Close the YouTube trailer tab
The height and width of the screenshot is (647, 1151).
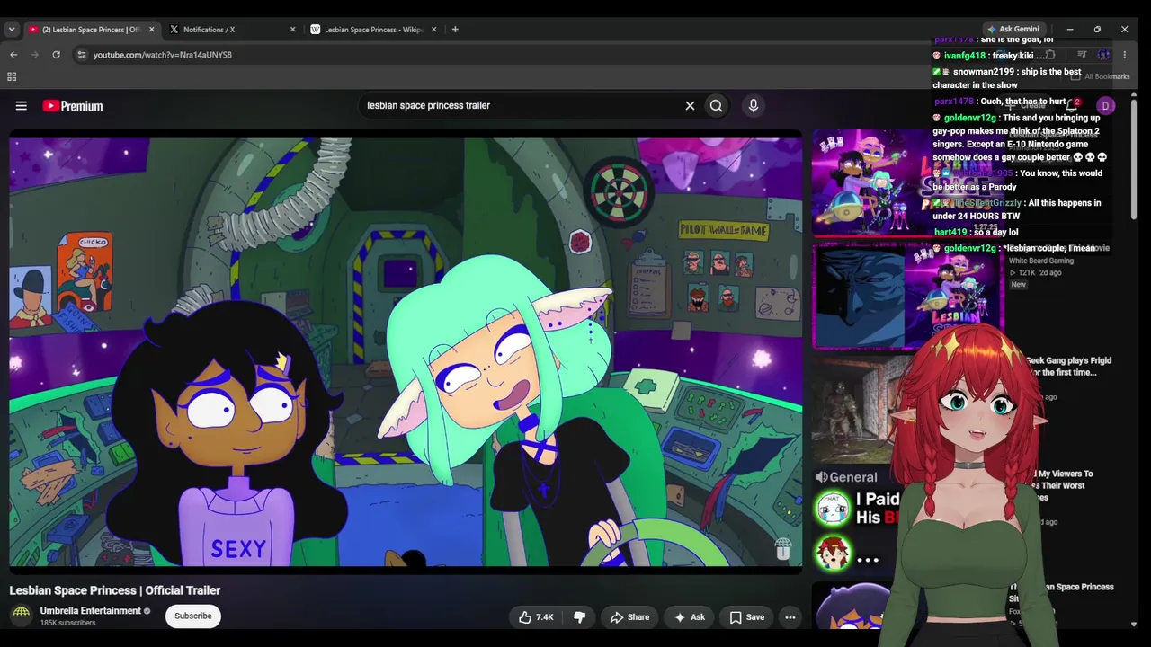151,30
